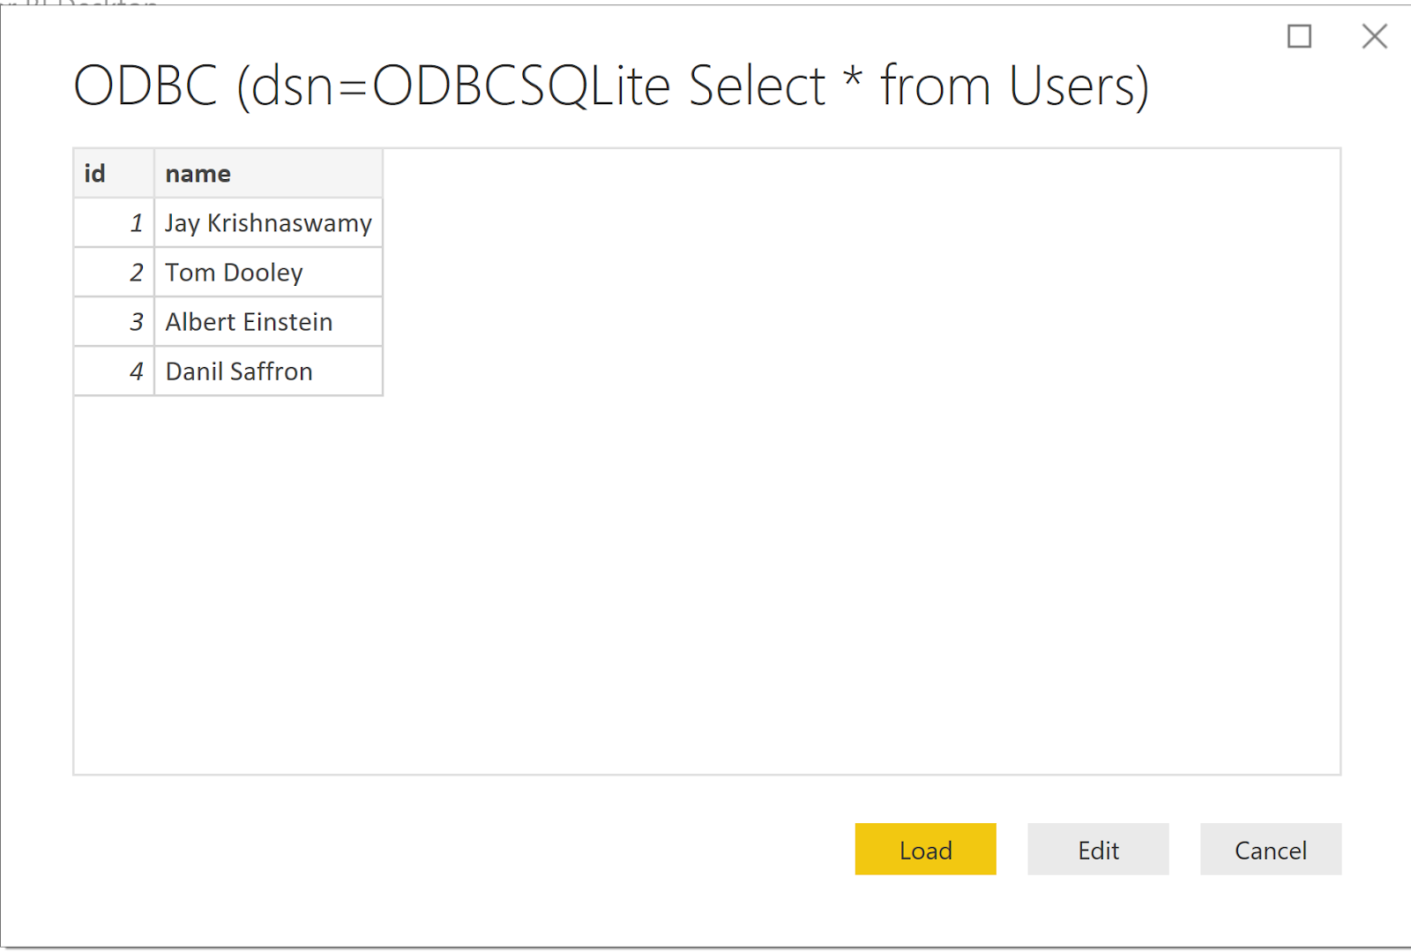Click the Jay Krishnaswamy name cell
The image size is (1411, 952).
(267, 222)
